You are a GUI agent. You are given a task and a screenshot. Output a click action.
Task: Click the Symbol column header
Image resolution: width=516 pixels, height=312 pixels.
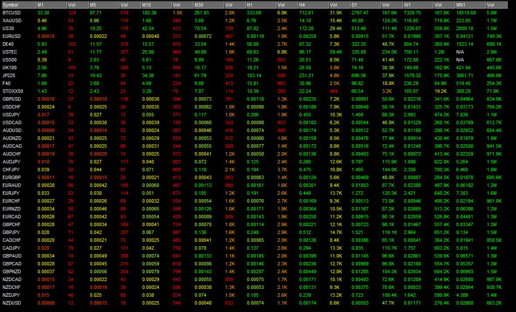pyautogui.click(x=18, y=5)
